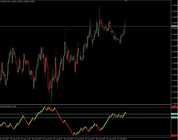Click the 20 Aug 12:40 time label

pos(26,139)
